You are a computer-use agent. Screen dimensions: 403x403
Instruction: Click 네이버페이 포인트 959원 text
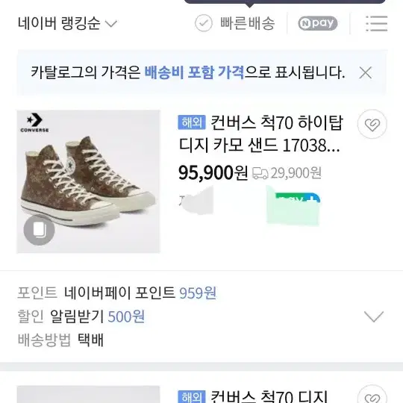coord(140,293)
